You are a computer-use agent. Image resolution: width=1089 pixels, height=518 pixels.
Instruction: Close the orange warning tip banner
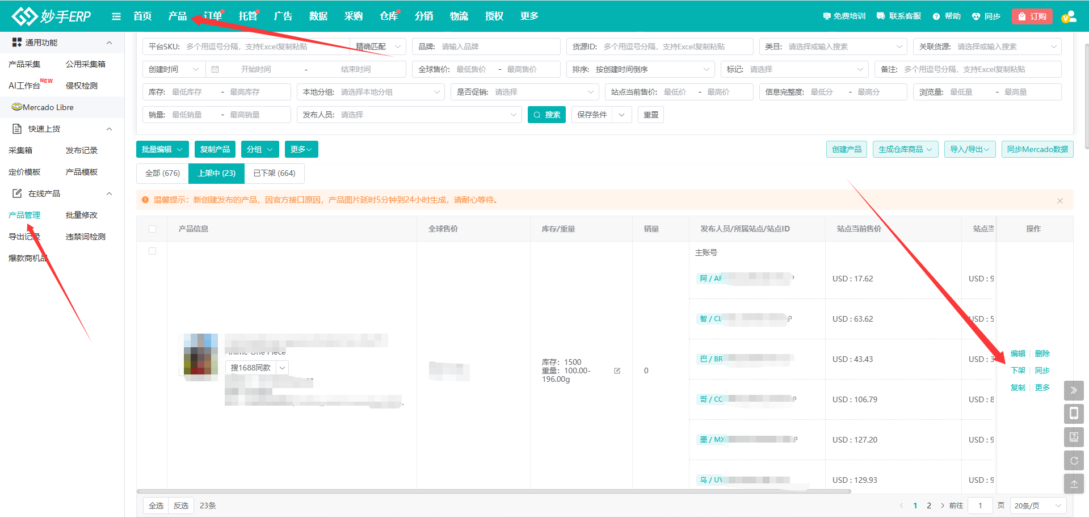point(1059,200)
